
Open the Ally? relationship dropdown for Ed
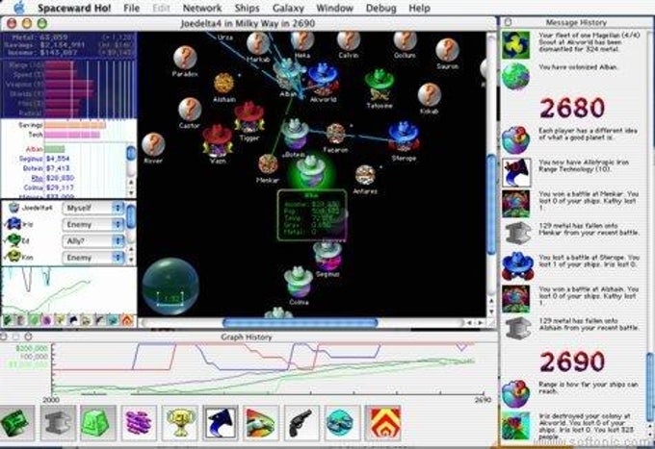(x=93, y=241)
